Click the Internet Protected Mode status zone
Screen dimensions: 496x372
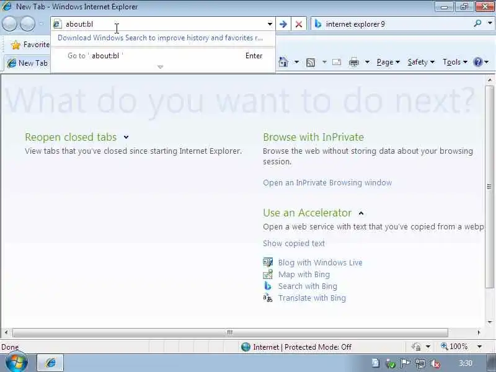tap(296, 347)
